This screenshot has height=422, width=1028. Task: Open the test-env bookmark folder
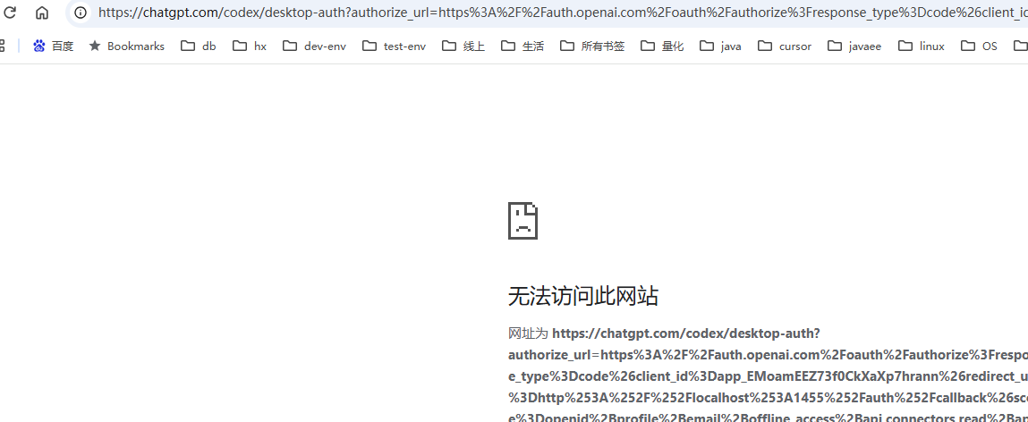(x=394, y=46)
